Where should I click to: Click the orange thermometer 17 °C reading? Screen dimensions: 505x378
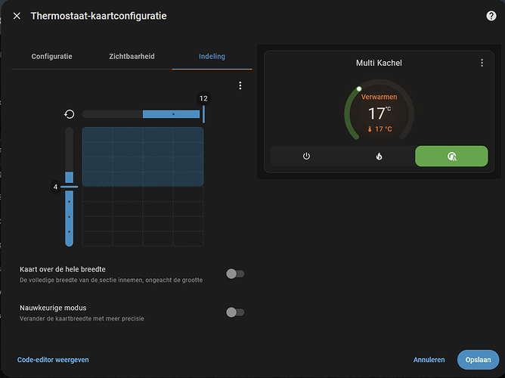pyautogui.click(x=379, y=129)
